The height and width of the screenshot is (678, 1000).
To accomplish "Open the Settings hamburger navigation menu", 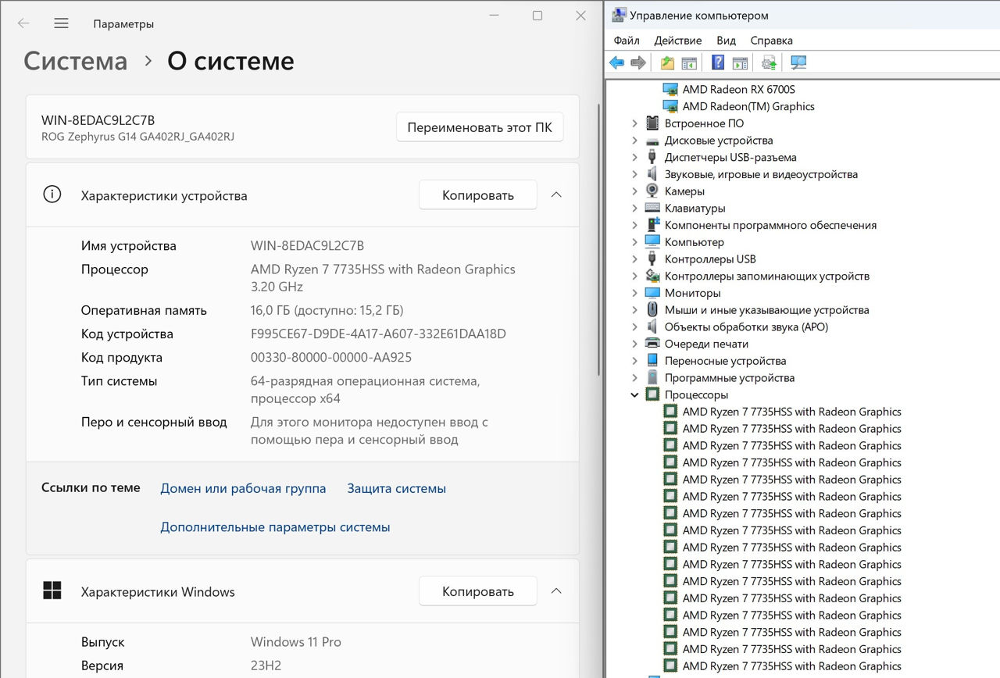I will [x=62, y=23].
